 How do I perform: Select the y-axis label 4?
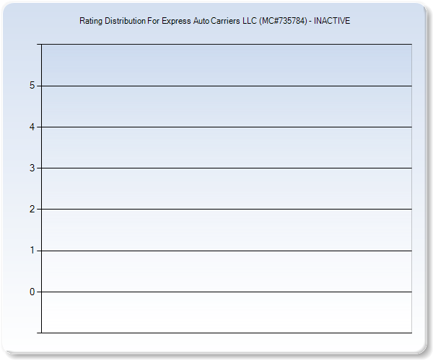(x=32, y=127)
